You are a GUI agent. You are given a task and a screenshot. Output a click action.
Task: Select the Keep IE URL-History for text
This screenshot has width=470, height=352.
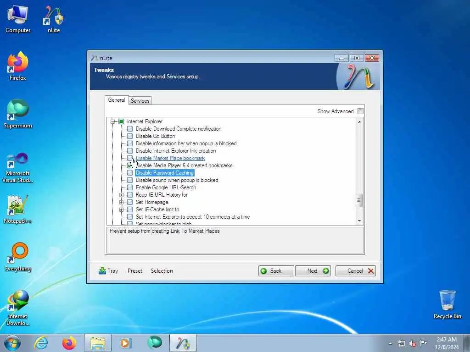[x=162, y=195]
